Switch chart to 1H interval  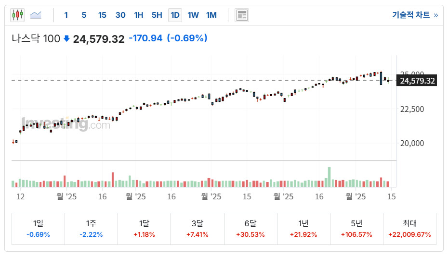139,15
